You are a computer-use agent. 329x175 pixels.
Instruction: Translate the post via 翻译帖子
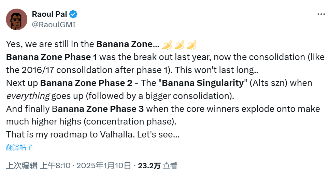pos(19,147)
